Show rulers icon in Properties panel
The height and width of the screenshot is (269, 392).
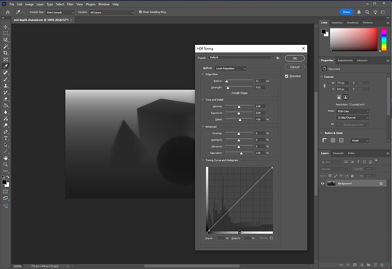[x=324, y=140]
